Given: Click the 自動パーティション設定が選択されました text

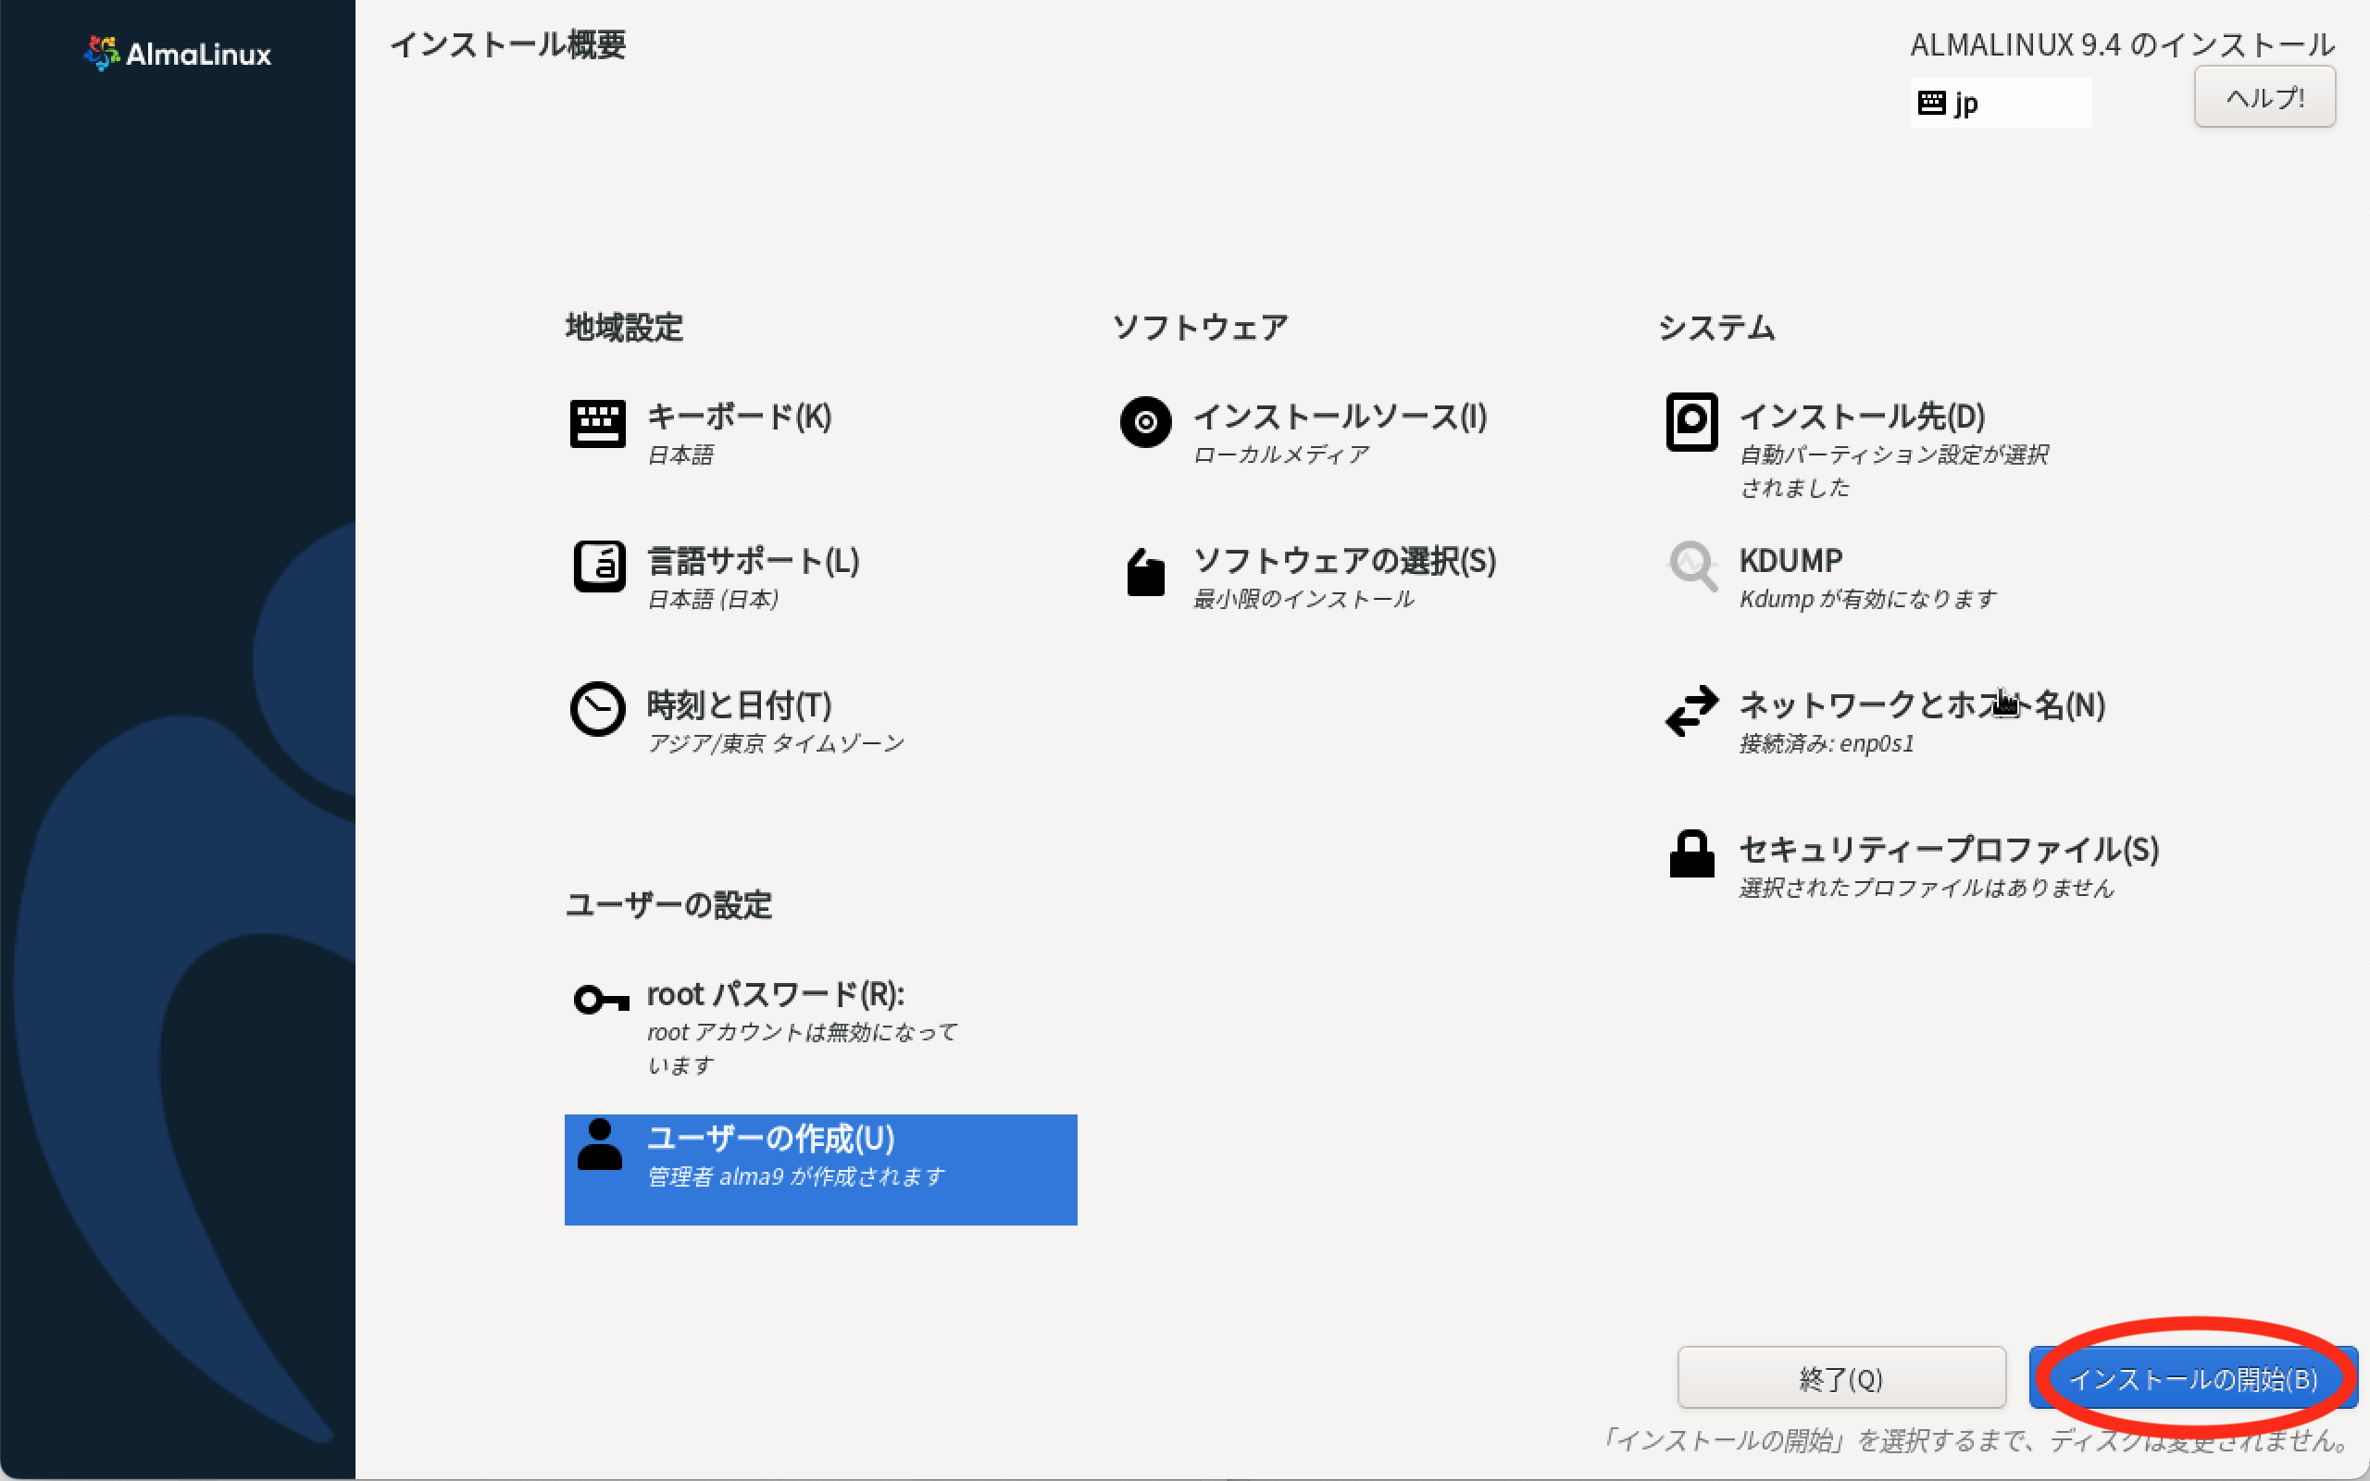Looking at the screenshot, I should [1894, 471].
